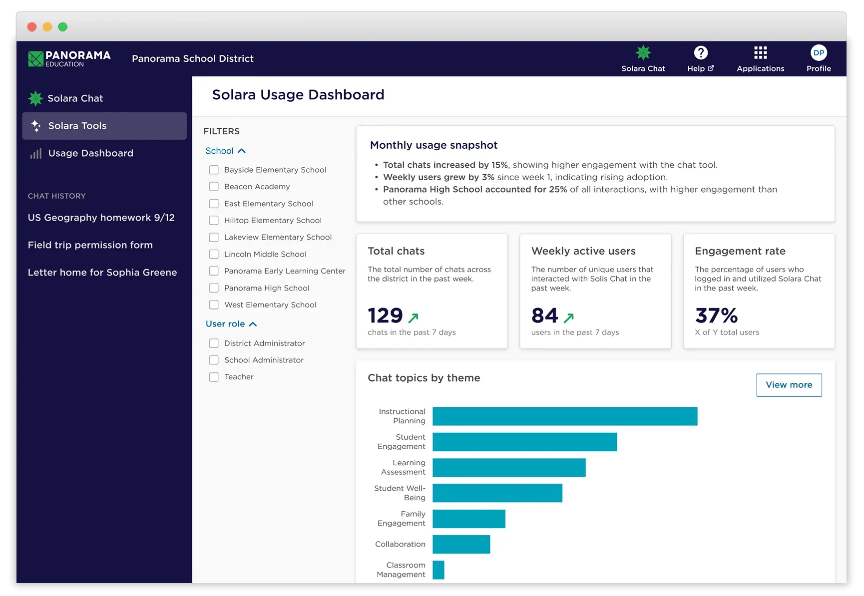Open Solara Chat label in top navigation
Image resolution: width=864 pixels, height=596 pixels.
[x=643, y=68]
